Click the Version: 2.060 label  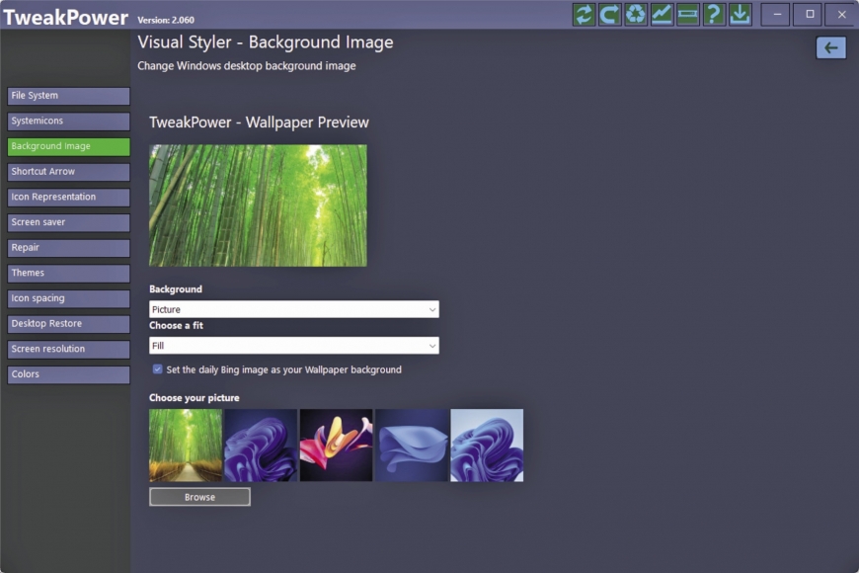(166, 21)
